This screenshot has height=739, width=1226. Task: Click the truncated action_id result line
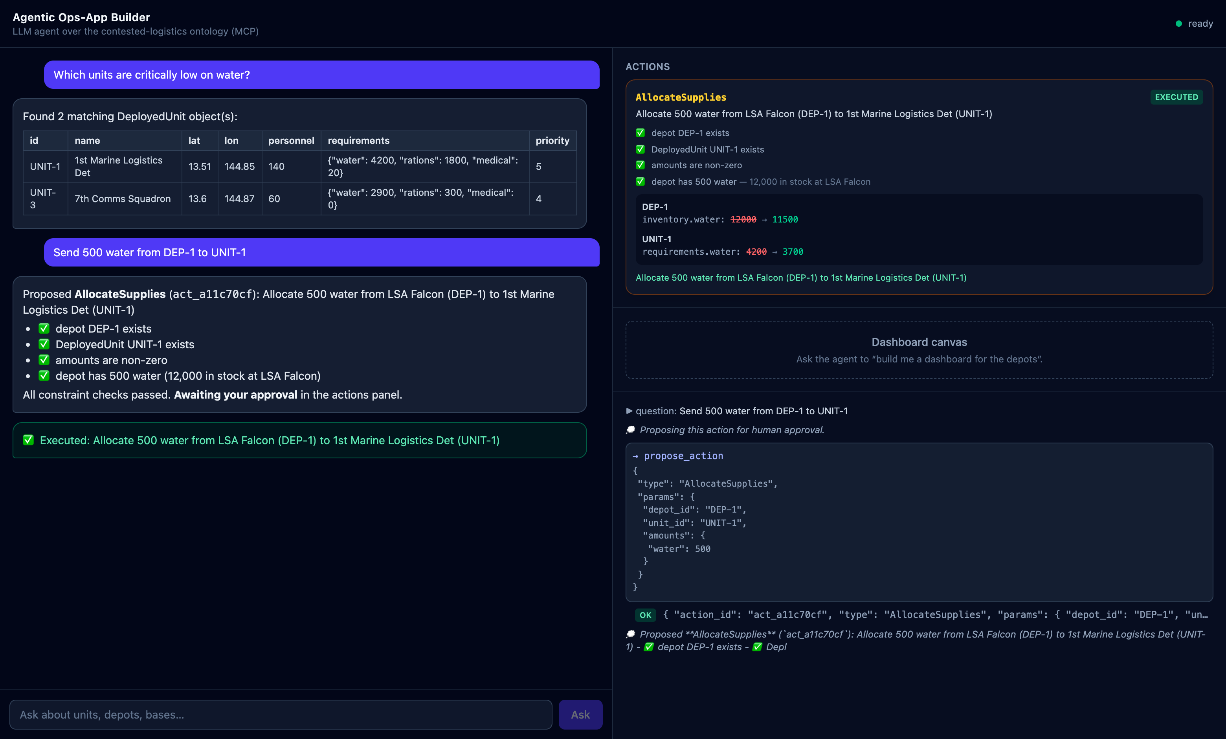click(936, 615)
